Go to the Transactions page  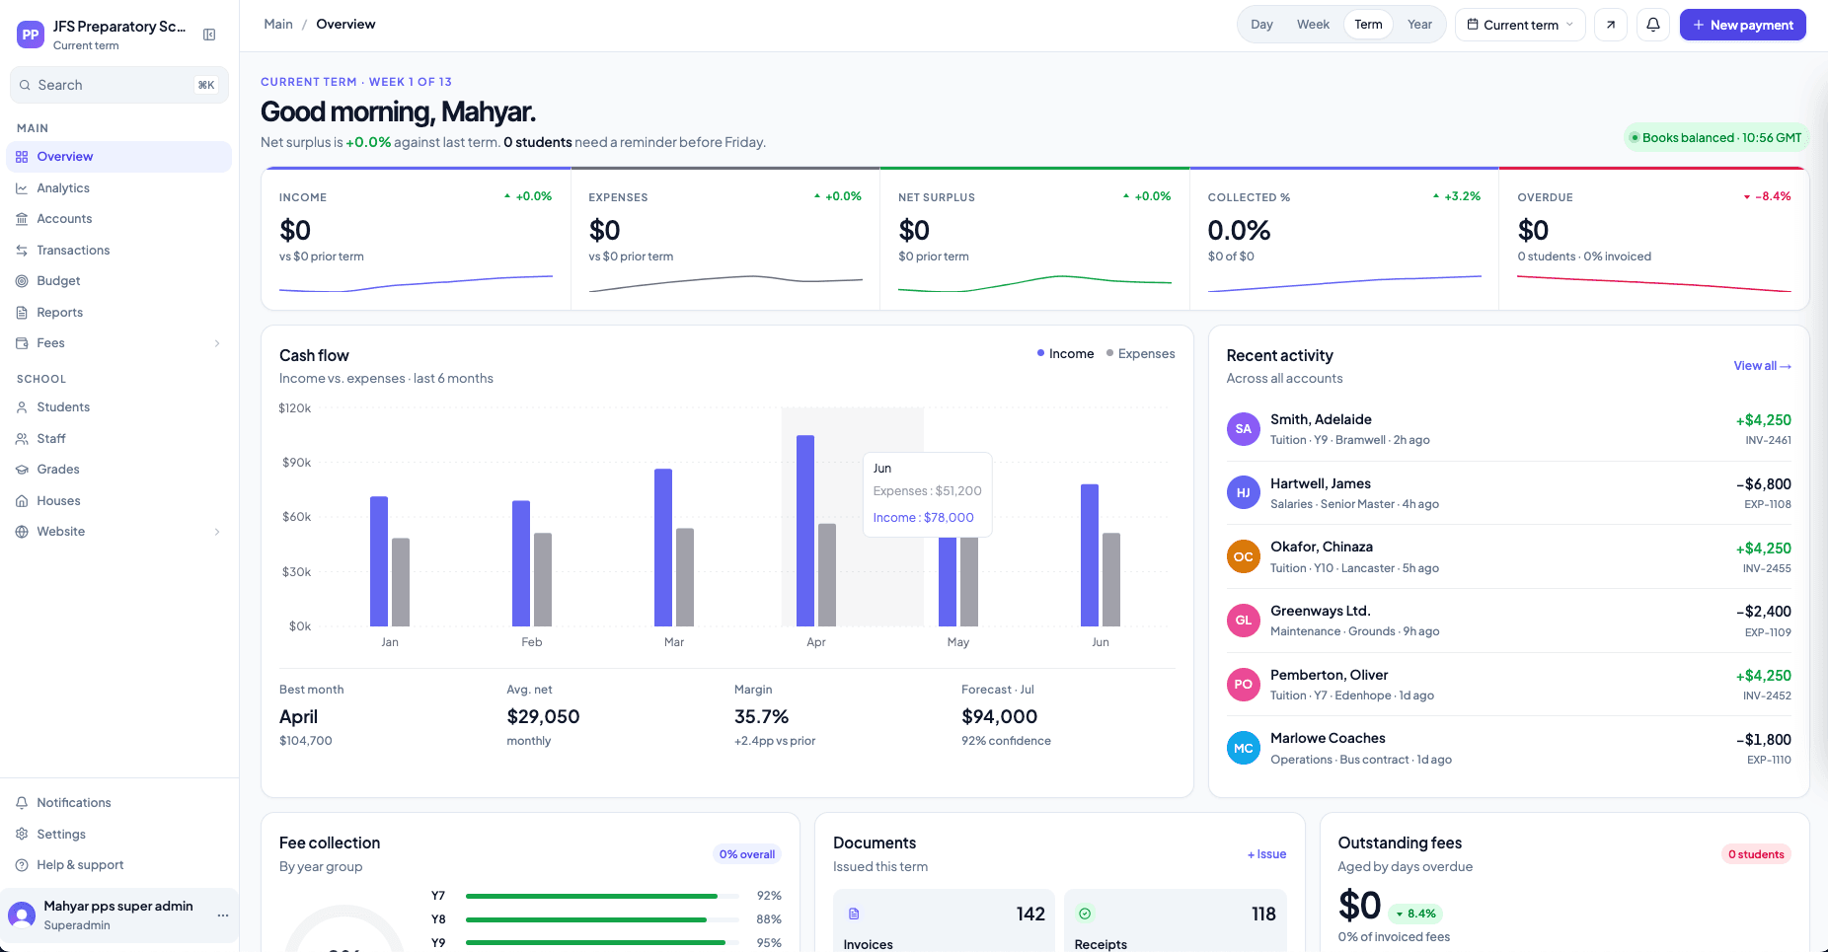pos(119,251)
